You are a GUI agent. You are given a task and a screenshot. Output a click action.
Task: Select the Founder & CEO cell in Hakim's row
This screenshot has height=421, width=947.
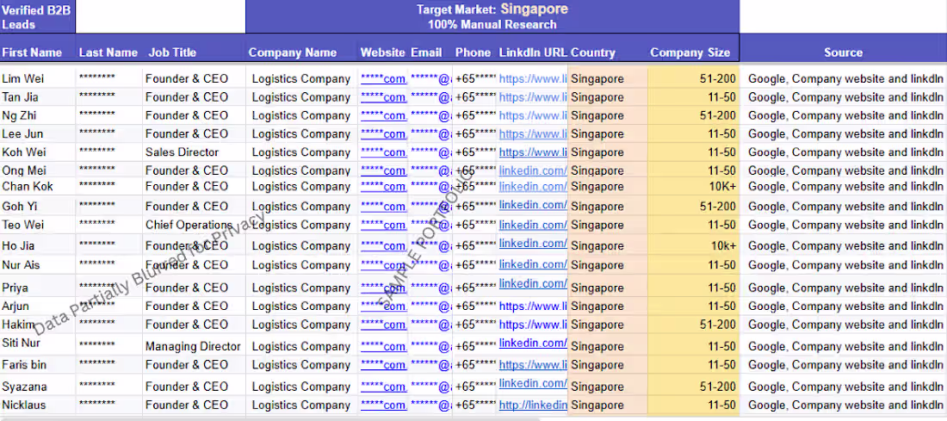[193, 325]
